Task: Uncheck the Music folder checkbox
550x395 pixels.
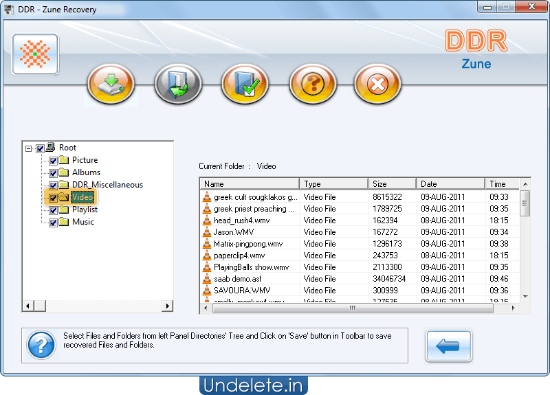Action: [53, 223]
